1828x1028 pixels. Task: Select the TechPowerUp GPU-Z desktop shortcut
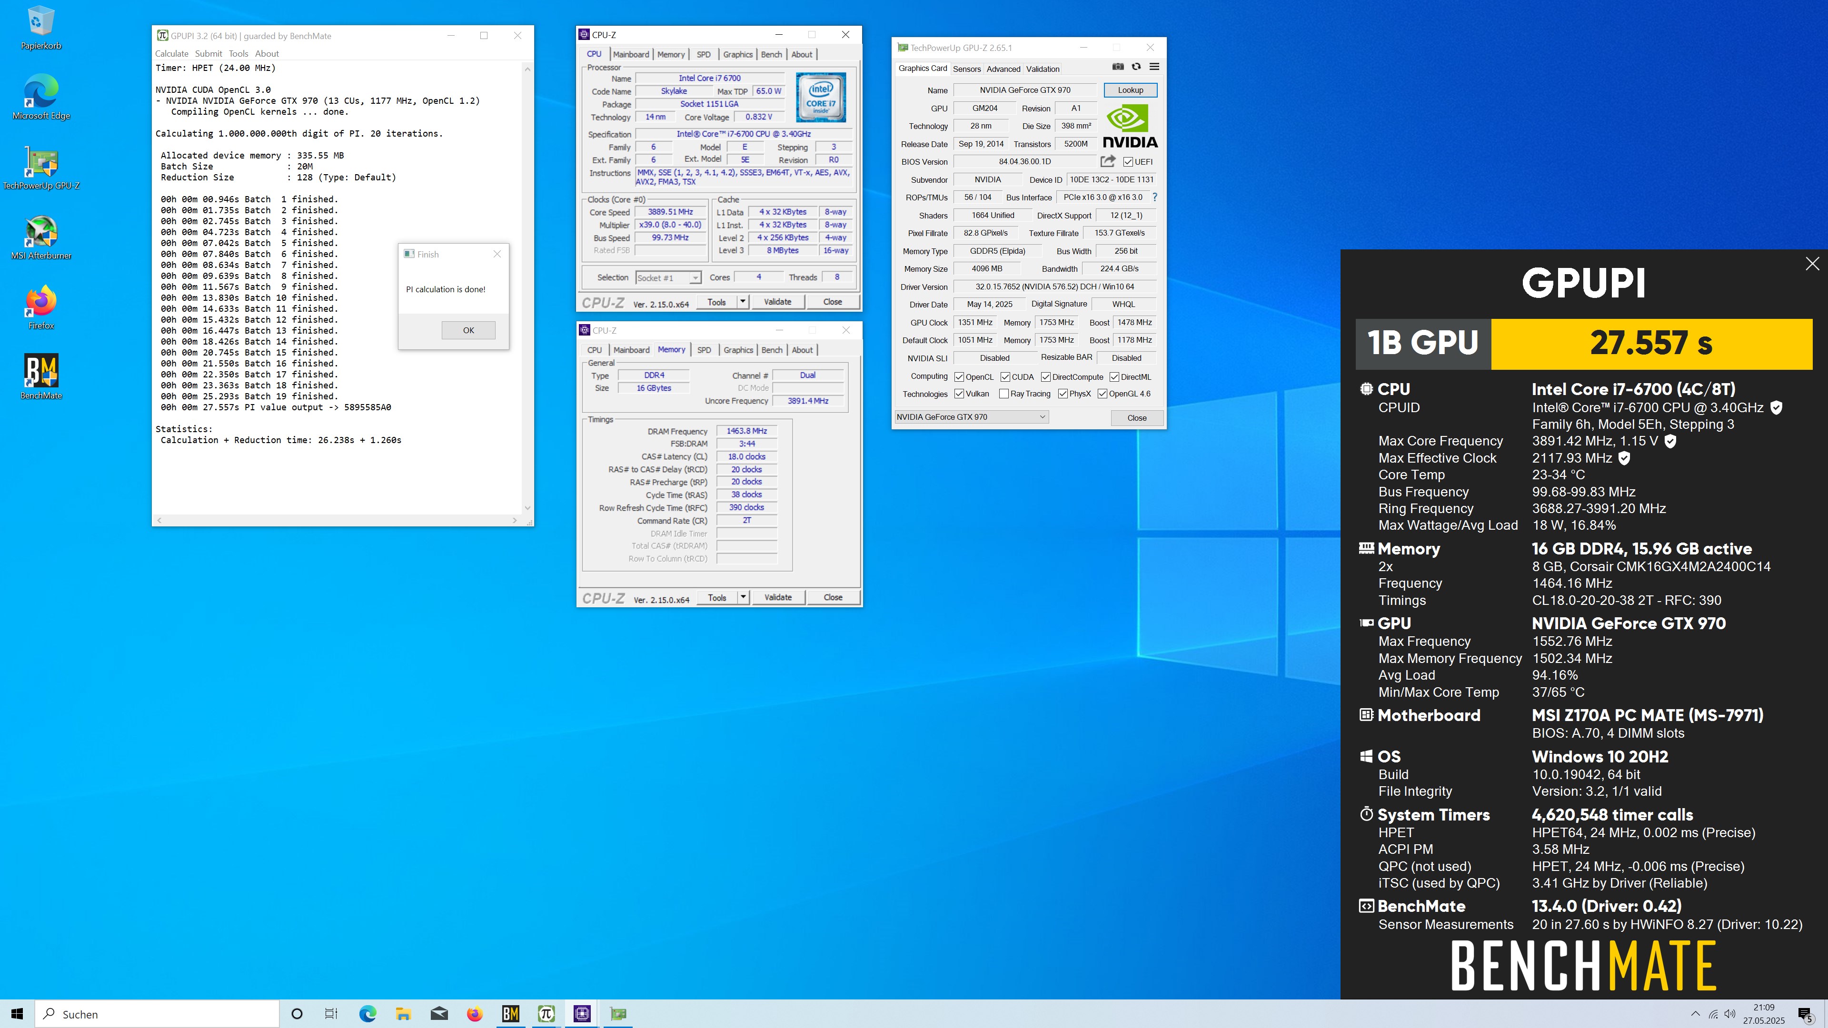coord(41,168)
